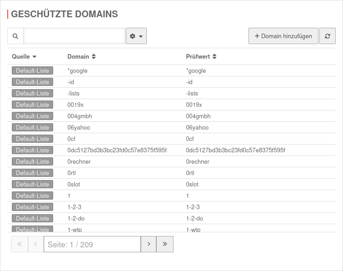Go to the next page arrow
This screenshot has width=343, height=271.
coord(149,244)
